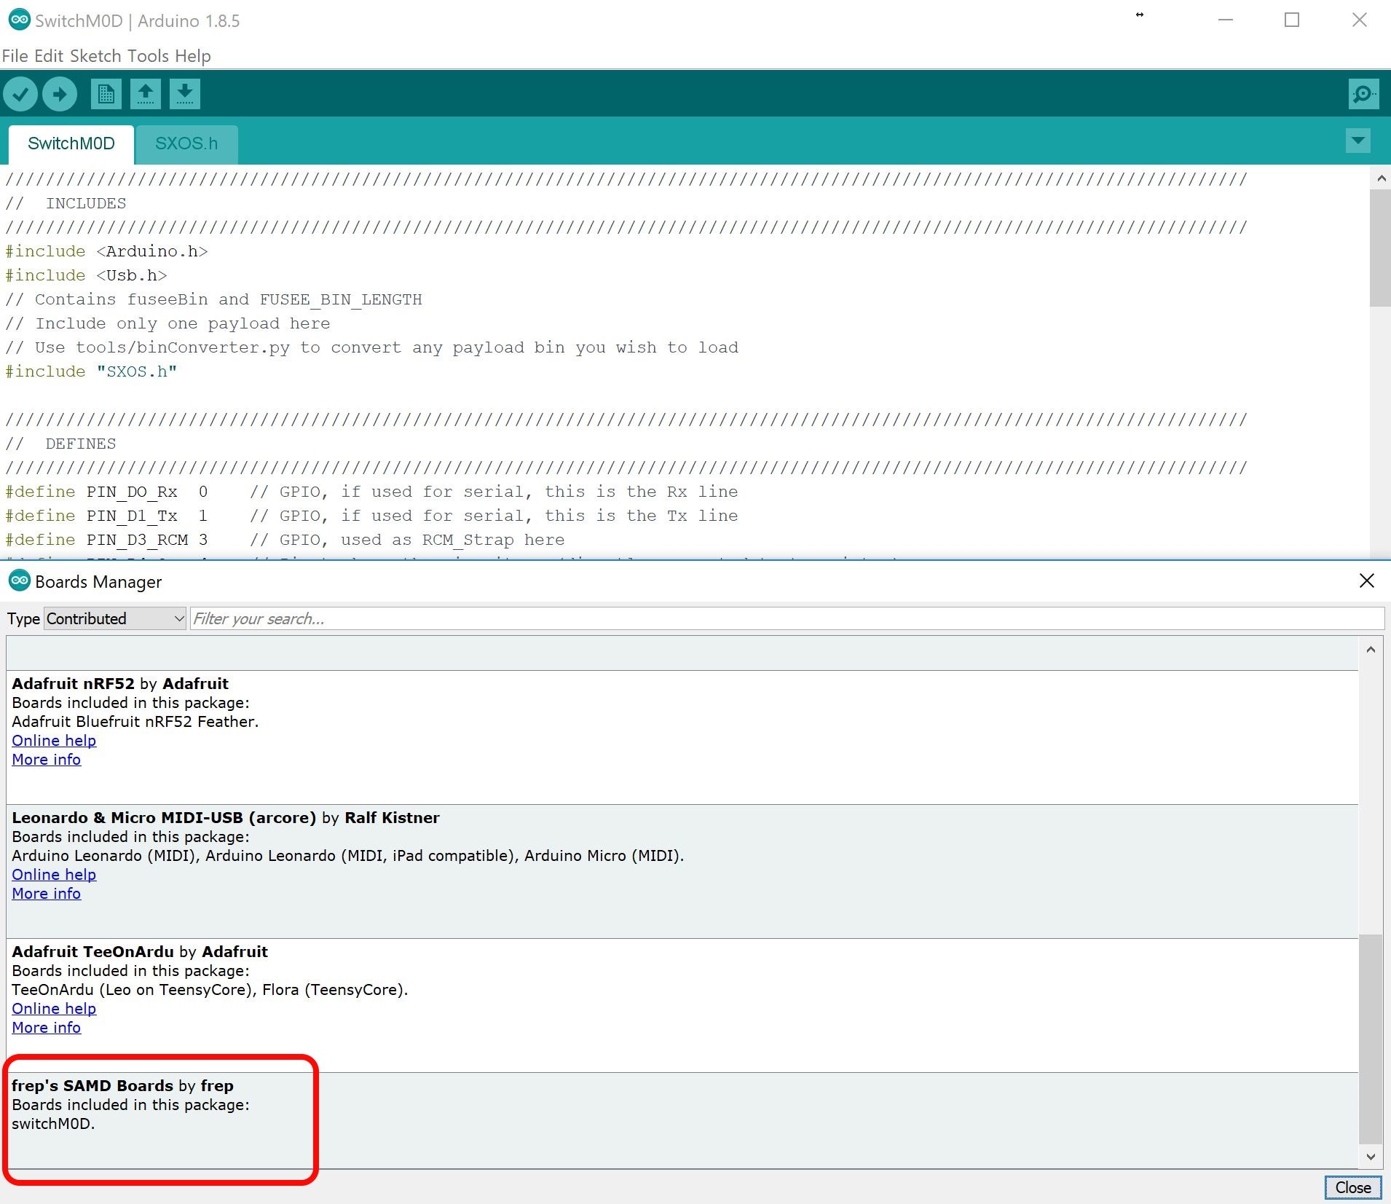Open Online help for Leonardo & Micro MIDI-USB

coord(54,874)
